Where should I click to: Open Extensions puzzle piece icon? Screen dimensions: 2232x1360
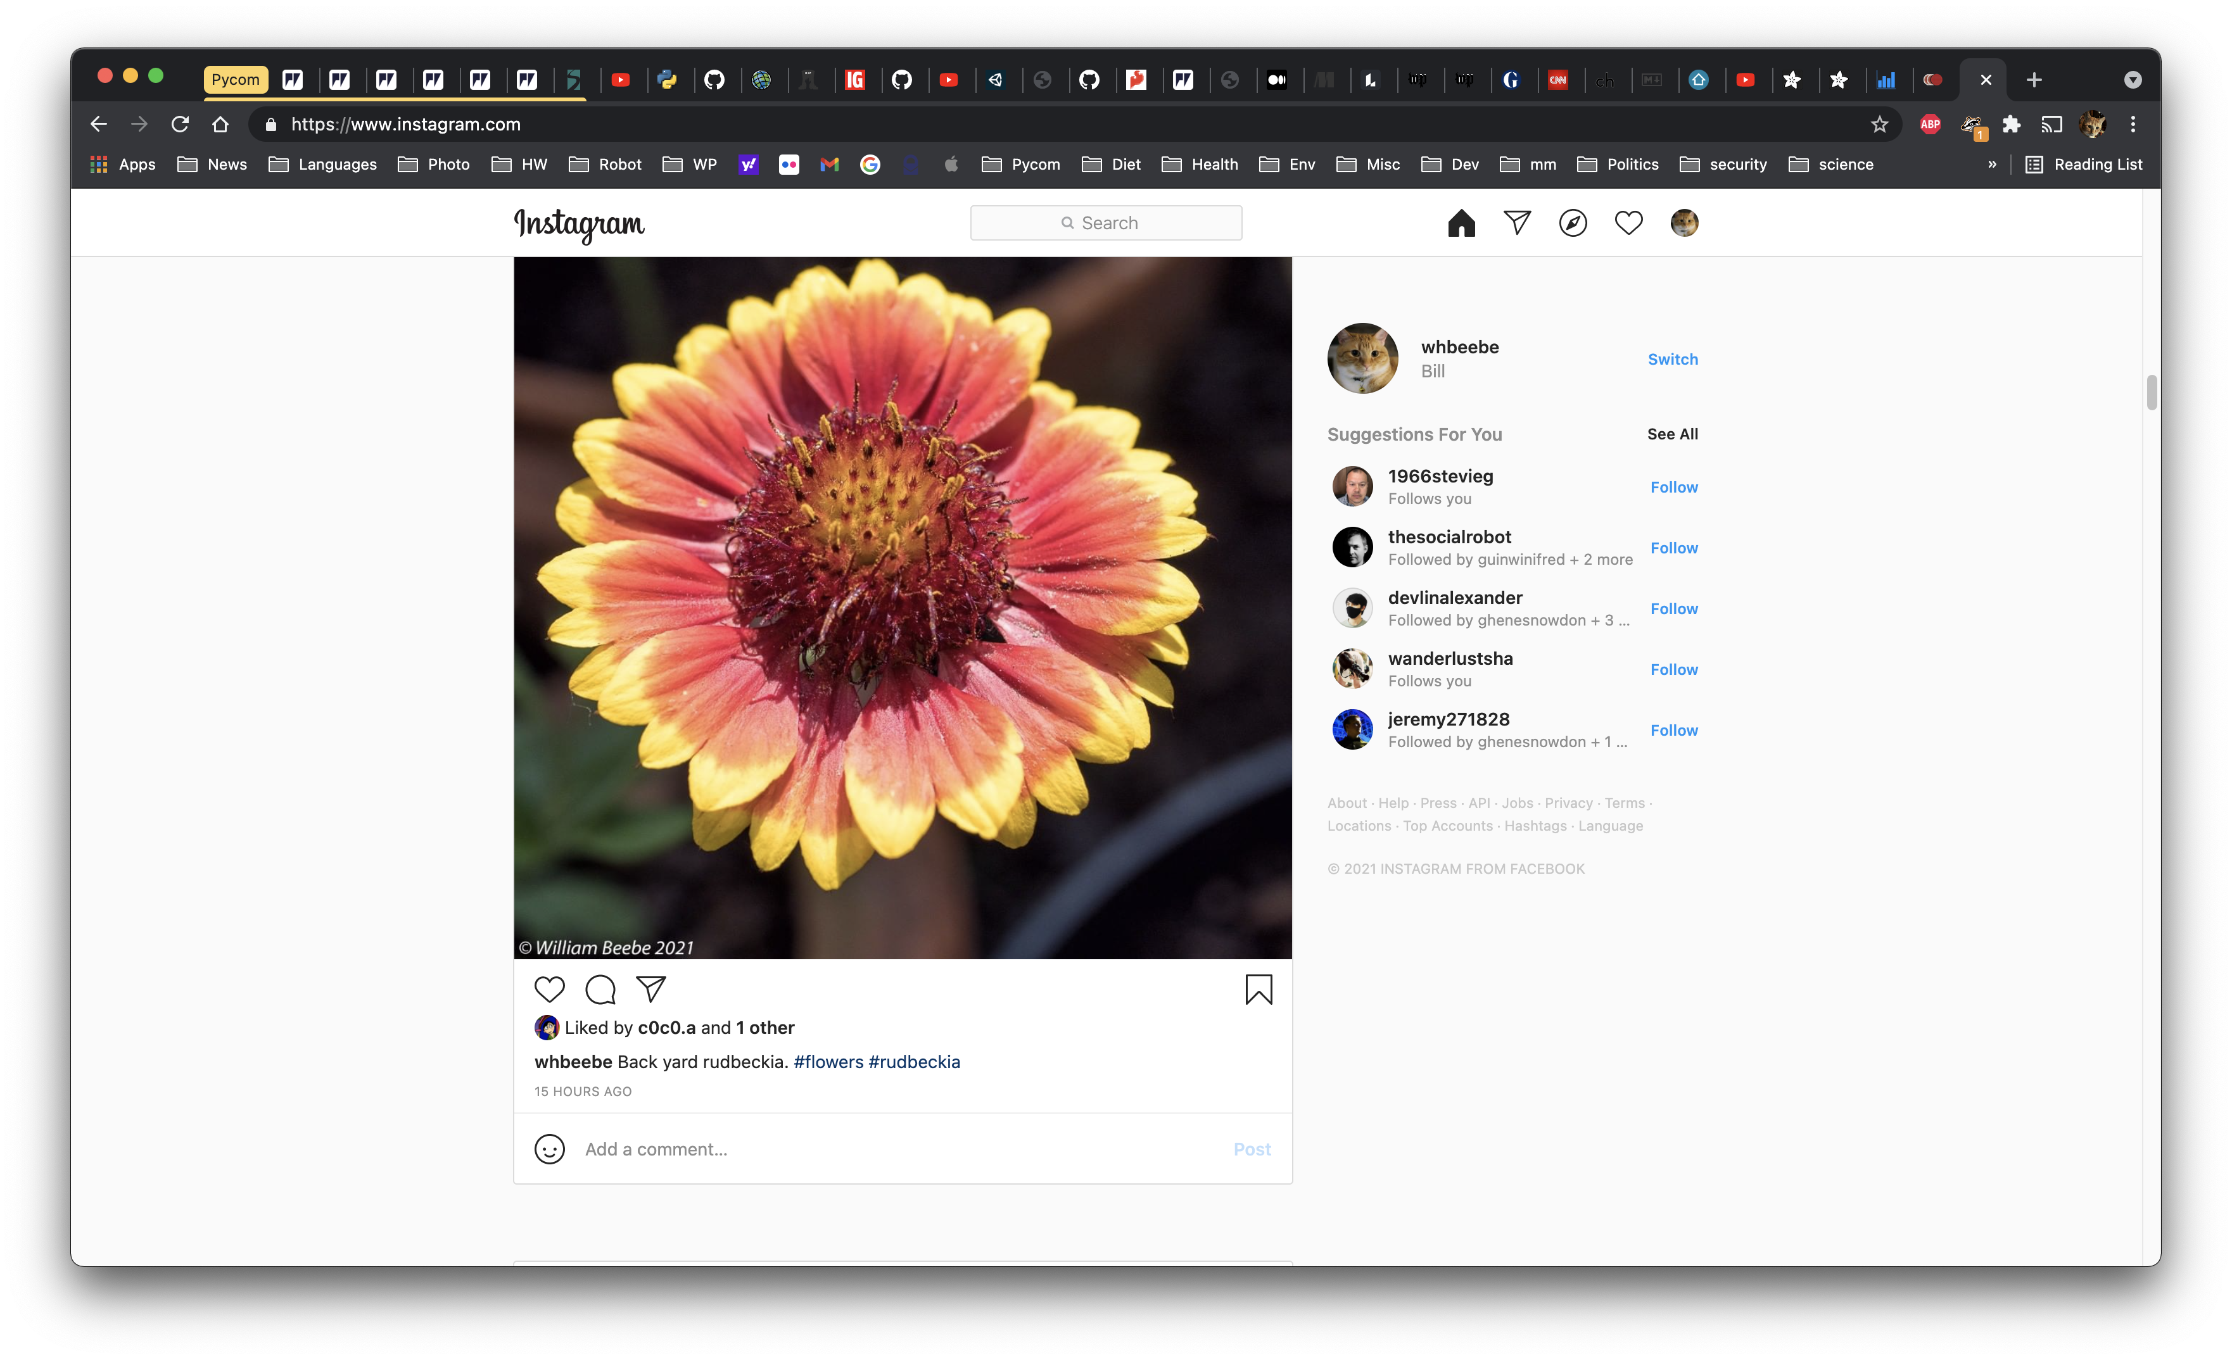pos(2011,124)
